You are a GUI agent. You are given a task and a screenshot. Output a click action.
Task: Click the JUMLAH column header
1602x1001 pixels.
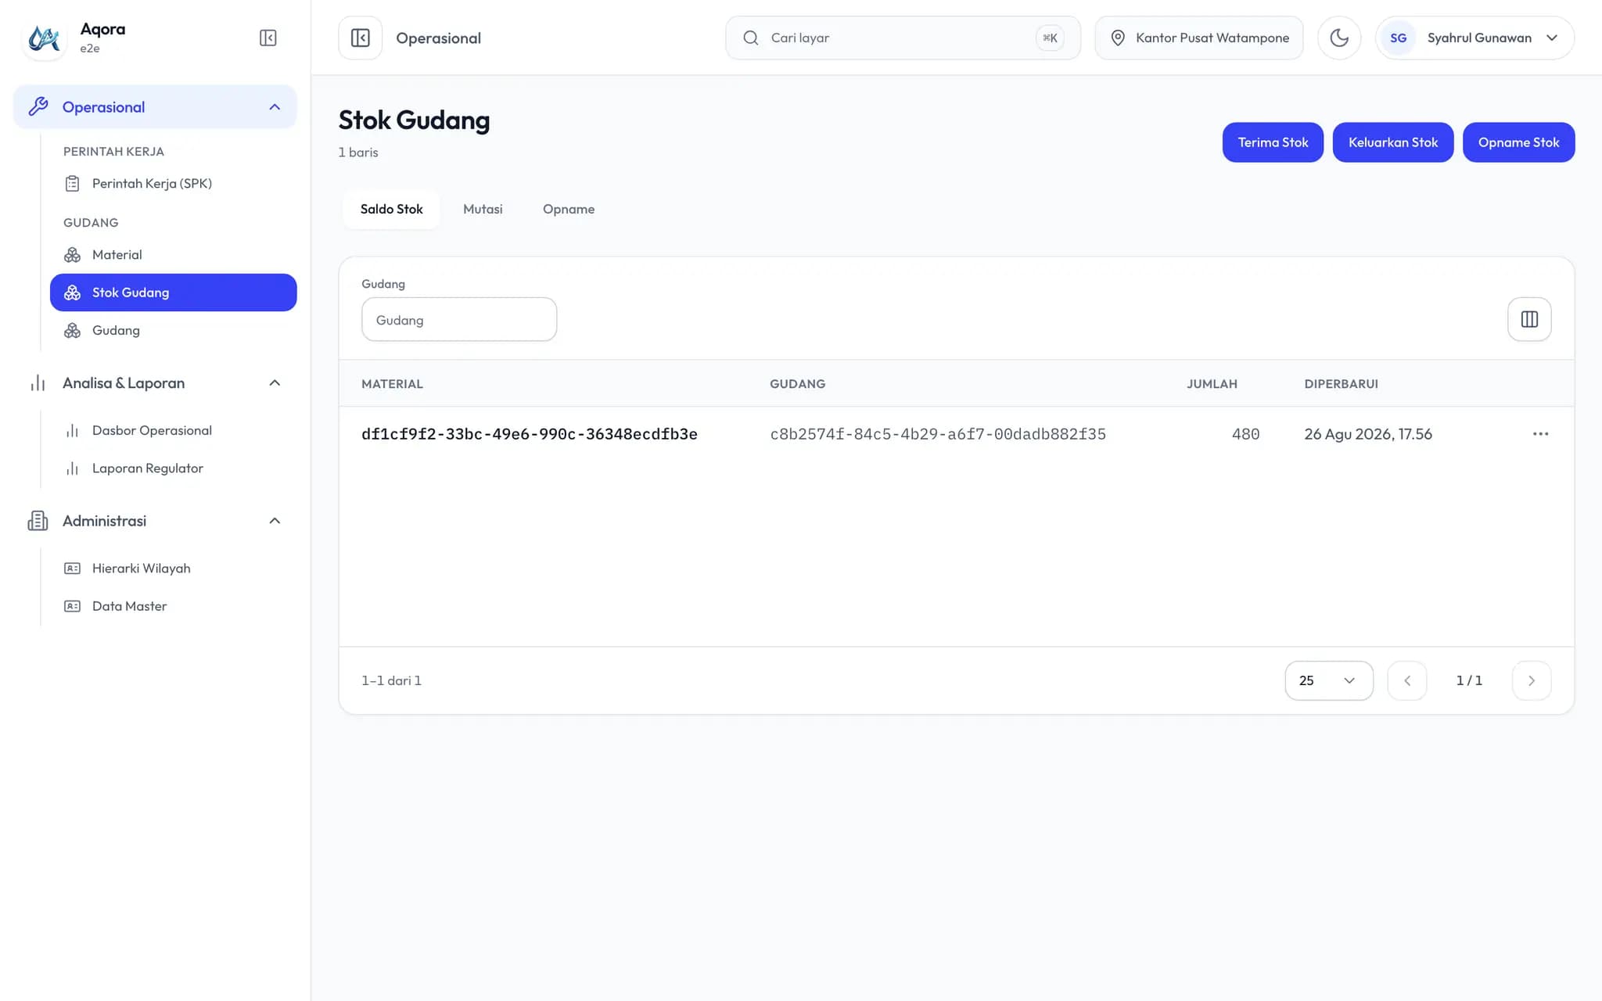point(1212,384)
